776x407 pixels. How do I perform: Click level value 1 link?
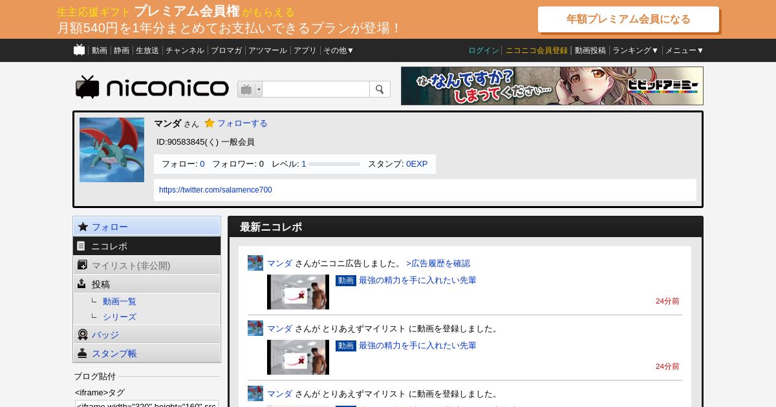point(304,164)
